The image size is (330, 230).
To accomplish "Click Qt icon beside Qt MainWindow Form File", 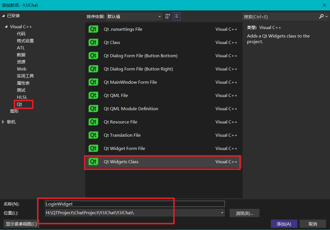I will coord(93,82).
